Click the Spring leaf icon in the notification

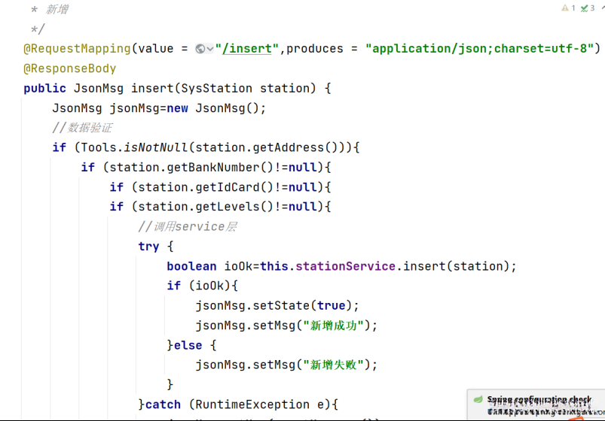click(478, 399)
